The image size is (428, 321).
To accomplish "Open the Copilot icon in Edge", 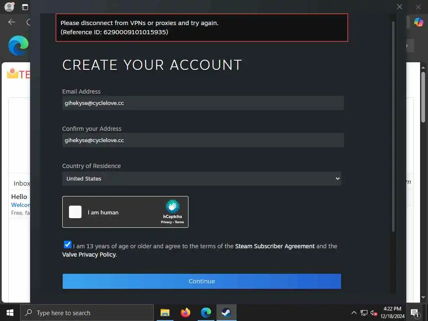I will click(418, 22).
